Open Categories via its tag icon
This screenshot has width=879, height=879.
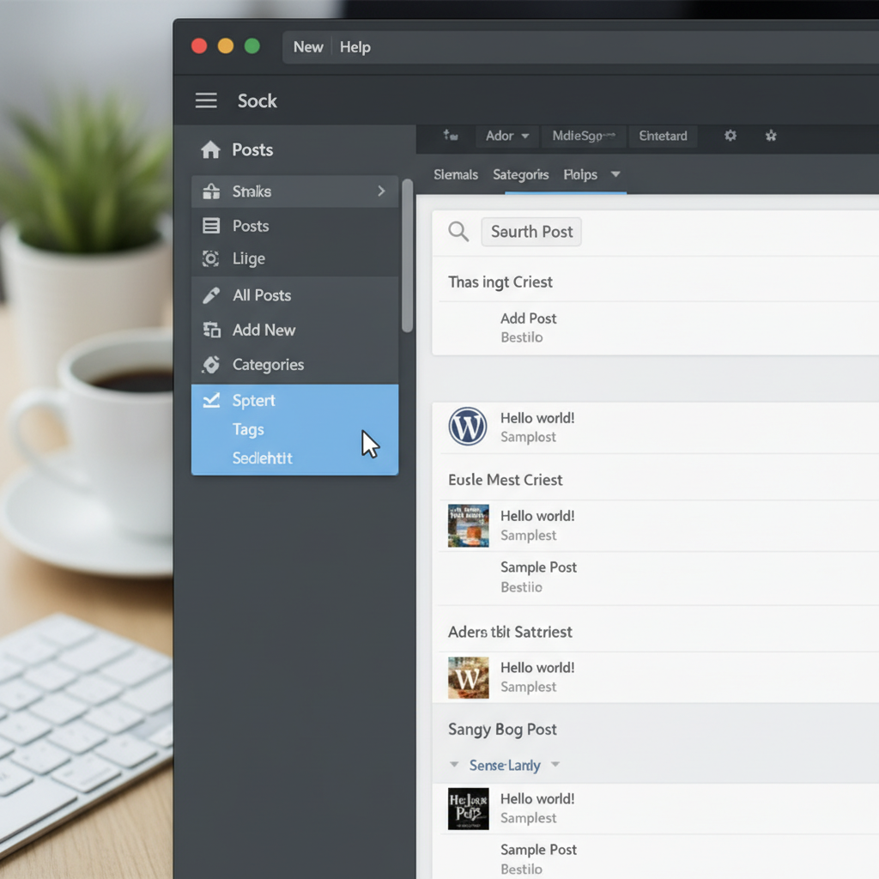click(212, 364)
